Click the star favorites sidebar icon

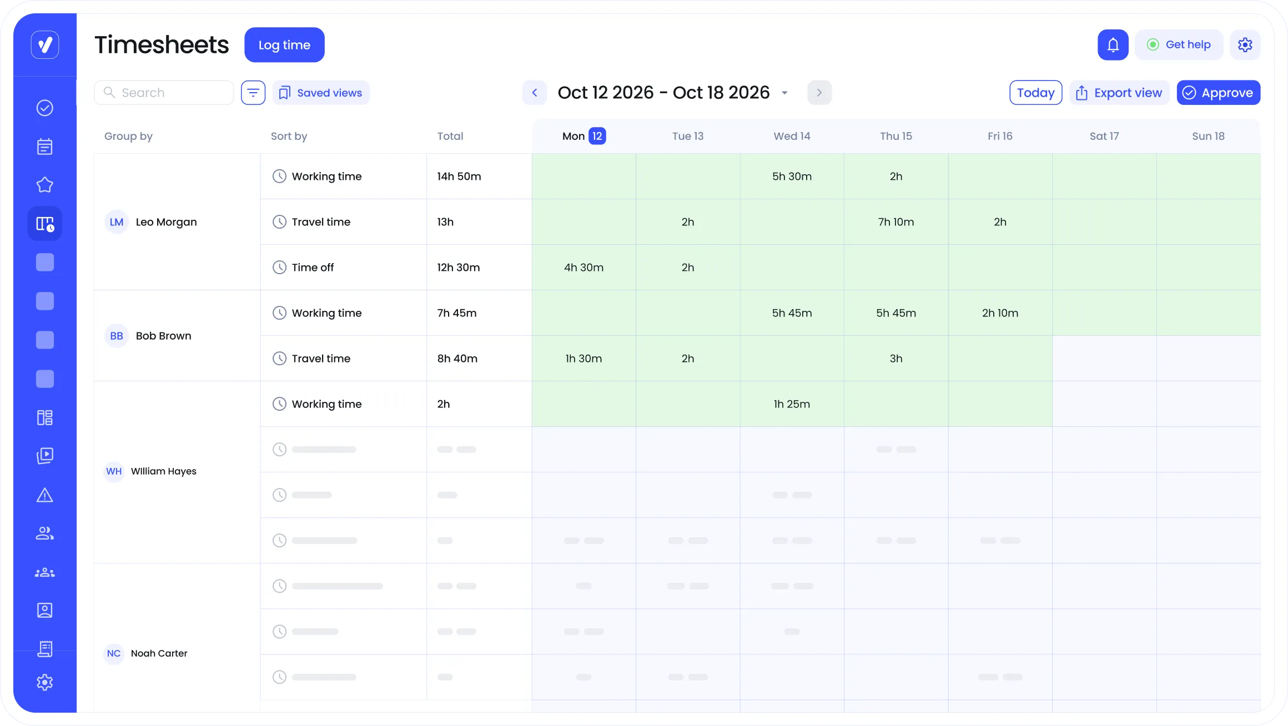(45, 185)
